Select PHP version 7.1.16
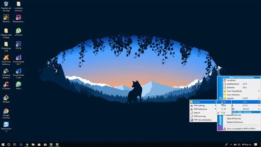 (224, 109)
